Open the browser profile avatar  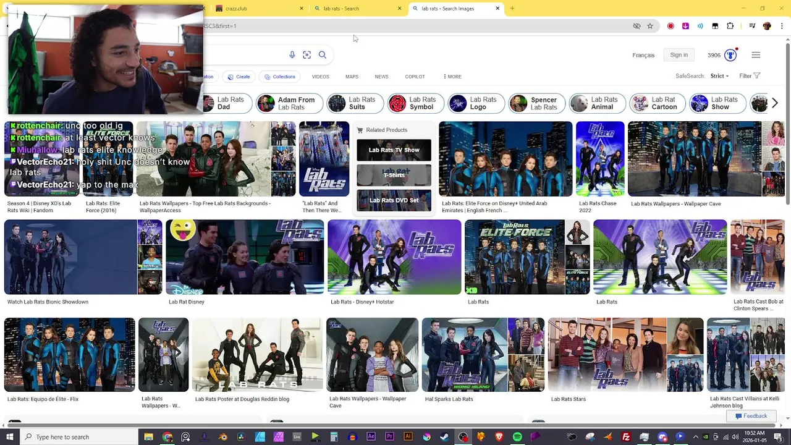click(x=767, y=26)
